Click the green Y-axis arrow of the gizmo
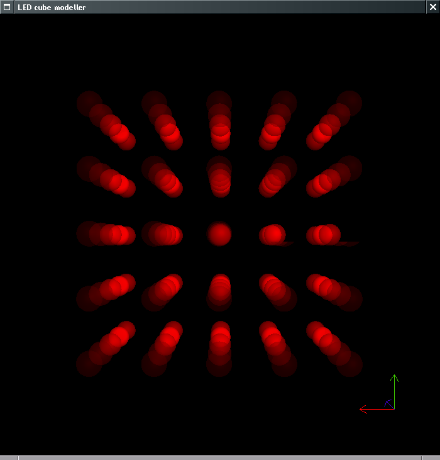 coord(395,391)
